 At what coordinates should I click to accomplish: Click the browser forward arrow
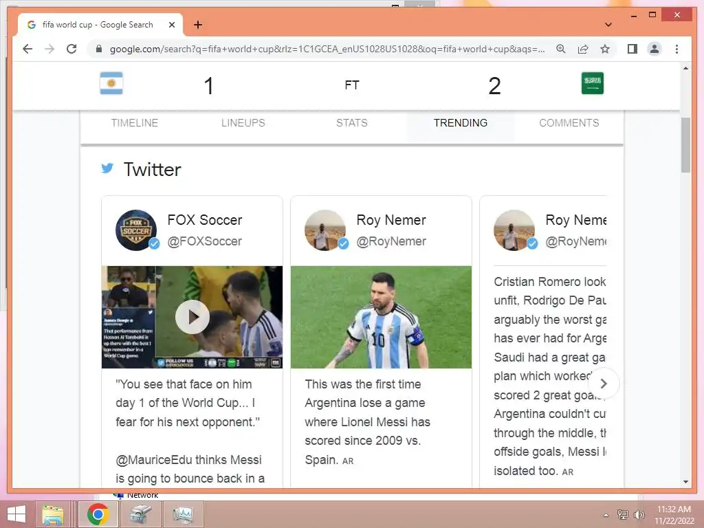[49, 49]
